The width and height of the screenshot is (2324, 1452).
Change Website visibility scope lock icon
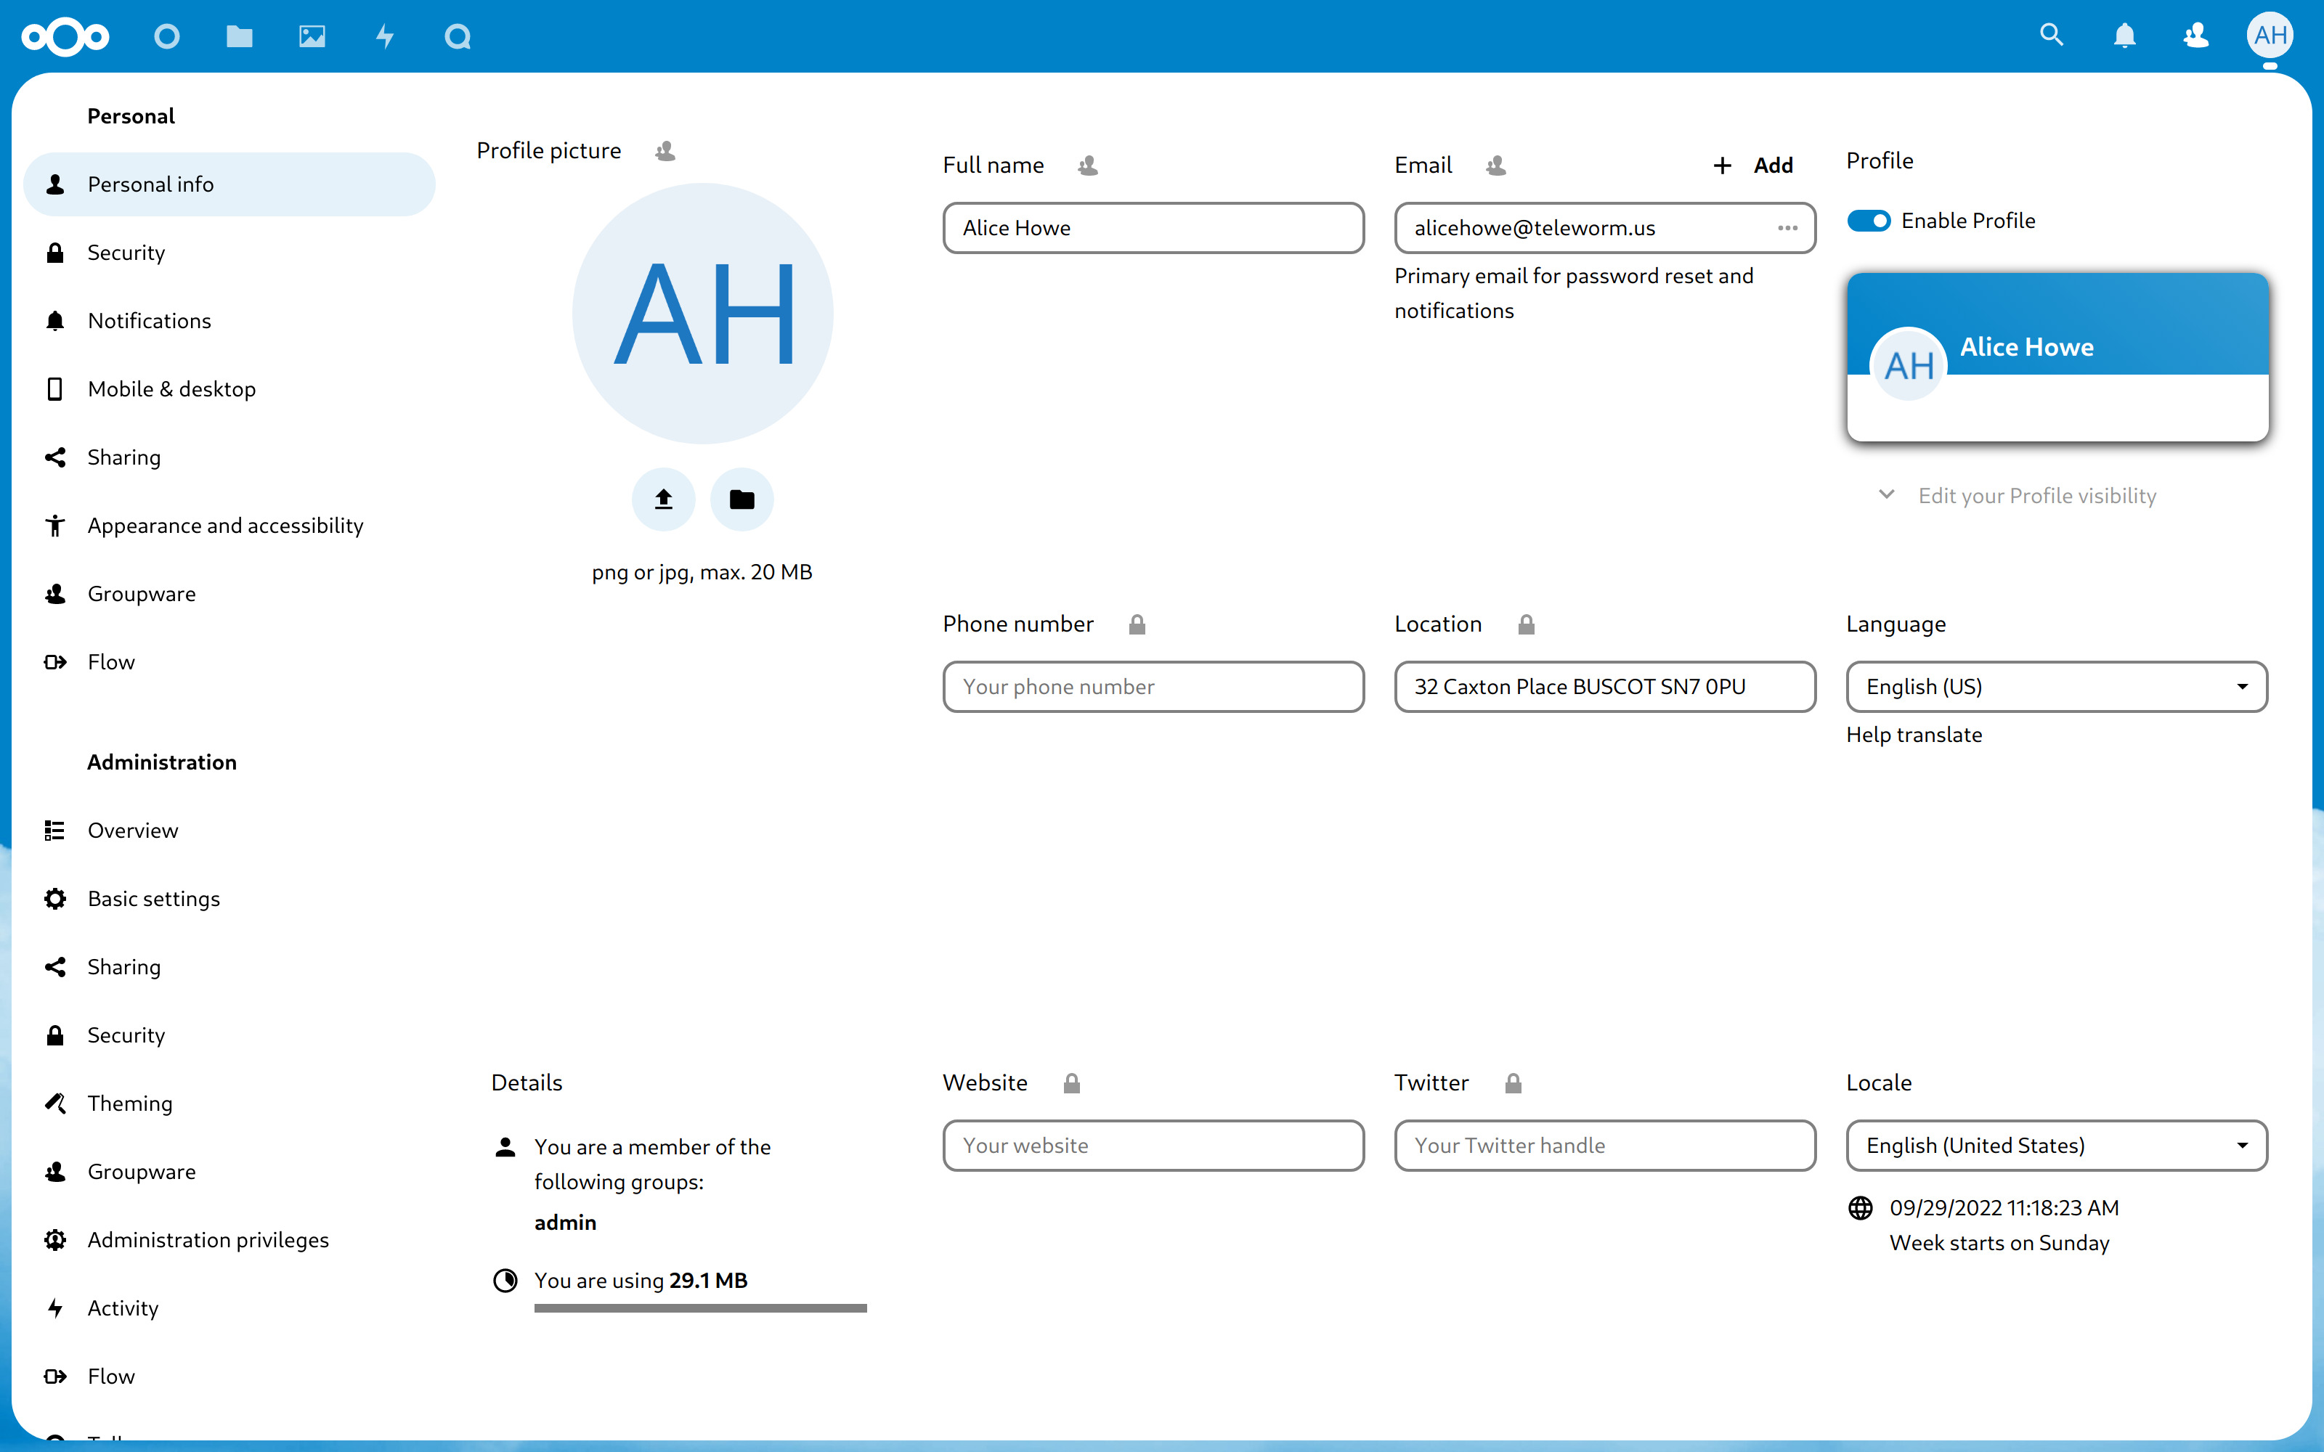point(1072,1083)
